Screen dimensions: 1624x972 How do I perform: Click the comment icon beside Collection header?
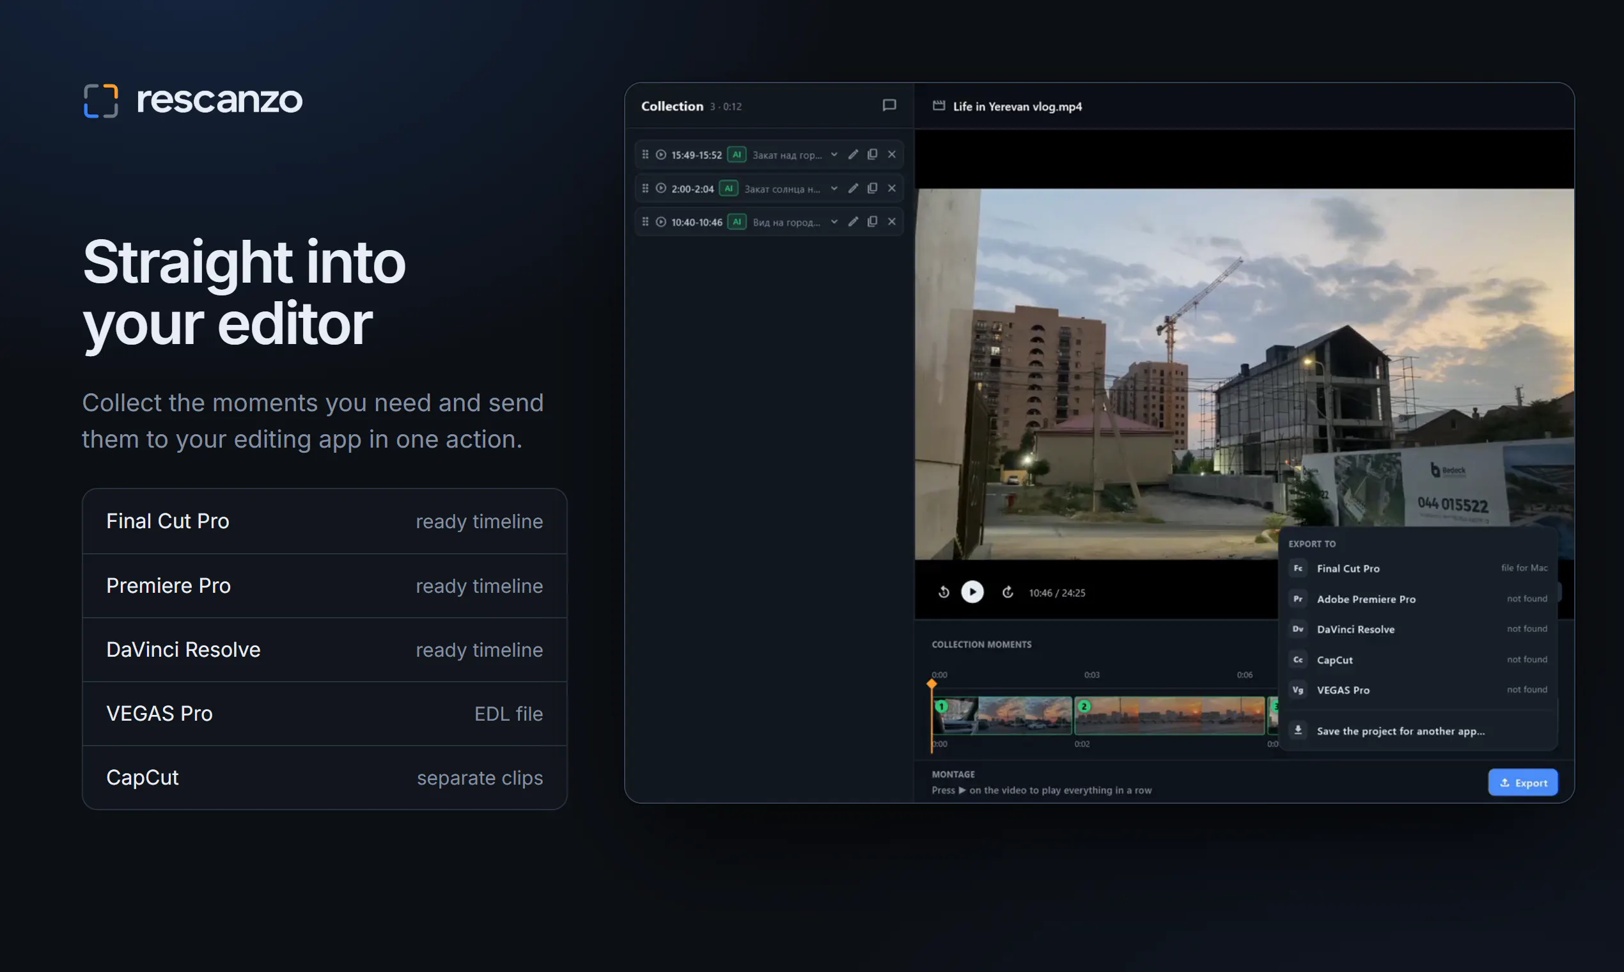889,106
